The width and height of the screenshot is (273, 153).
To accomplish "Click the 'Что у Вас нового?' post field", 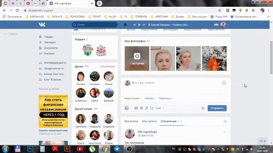I will 176,83.
